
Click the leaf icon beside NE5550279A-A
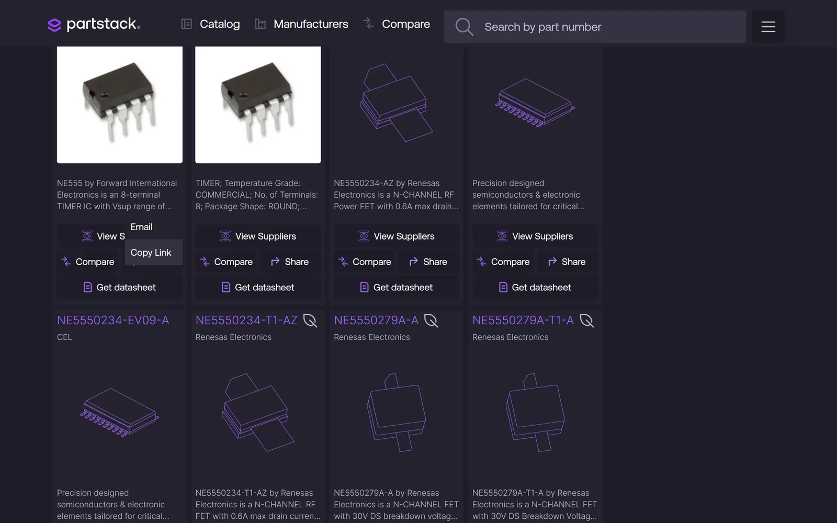[431, 321]
